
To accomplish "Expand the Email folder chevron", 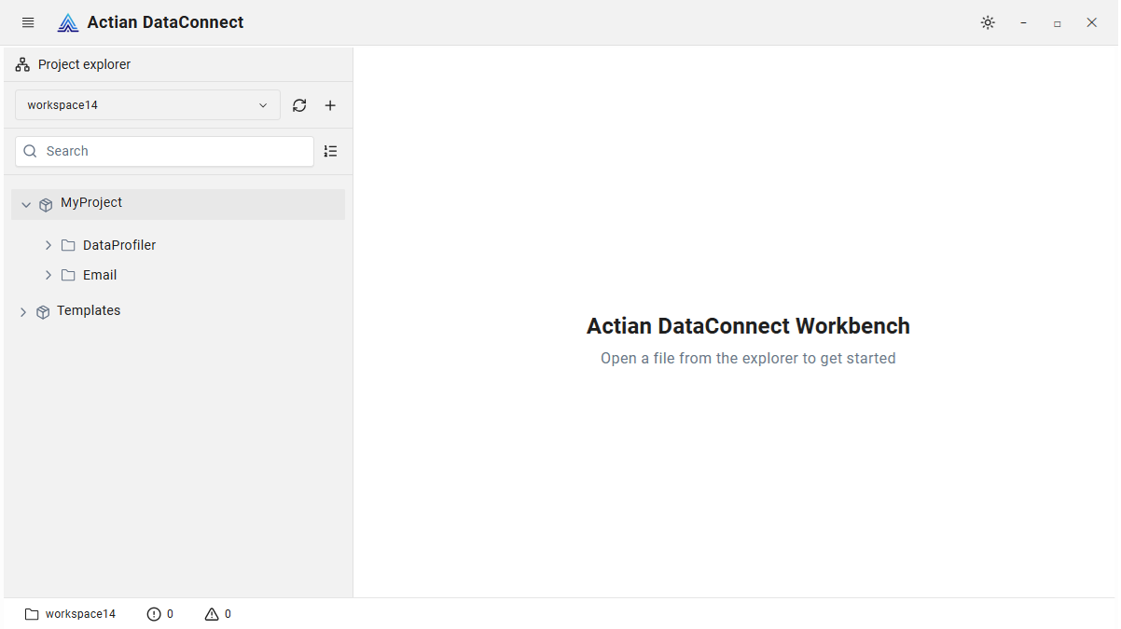I will [x=48, y=275].
